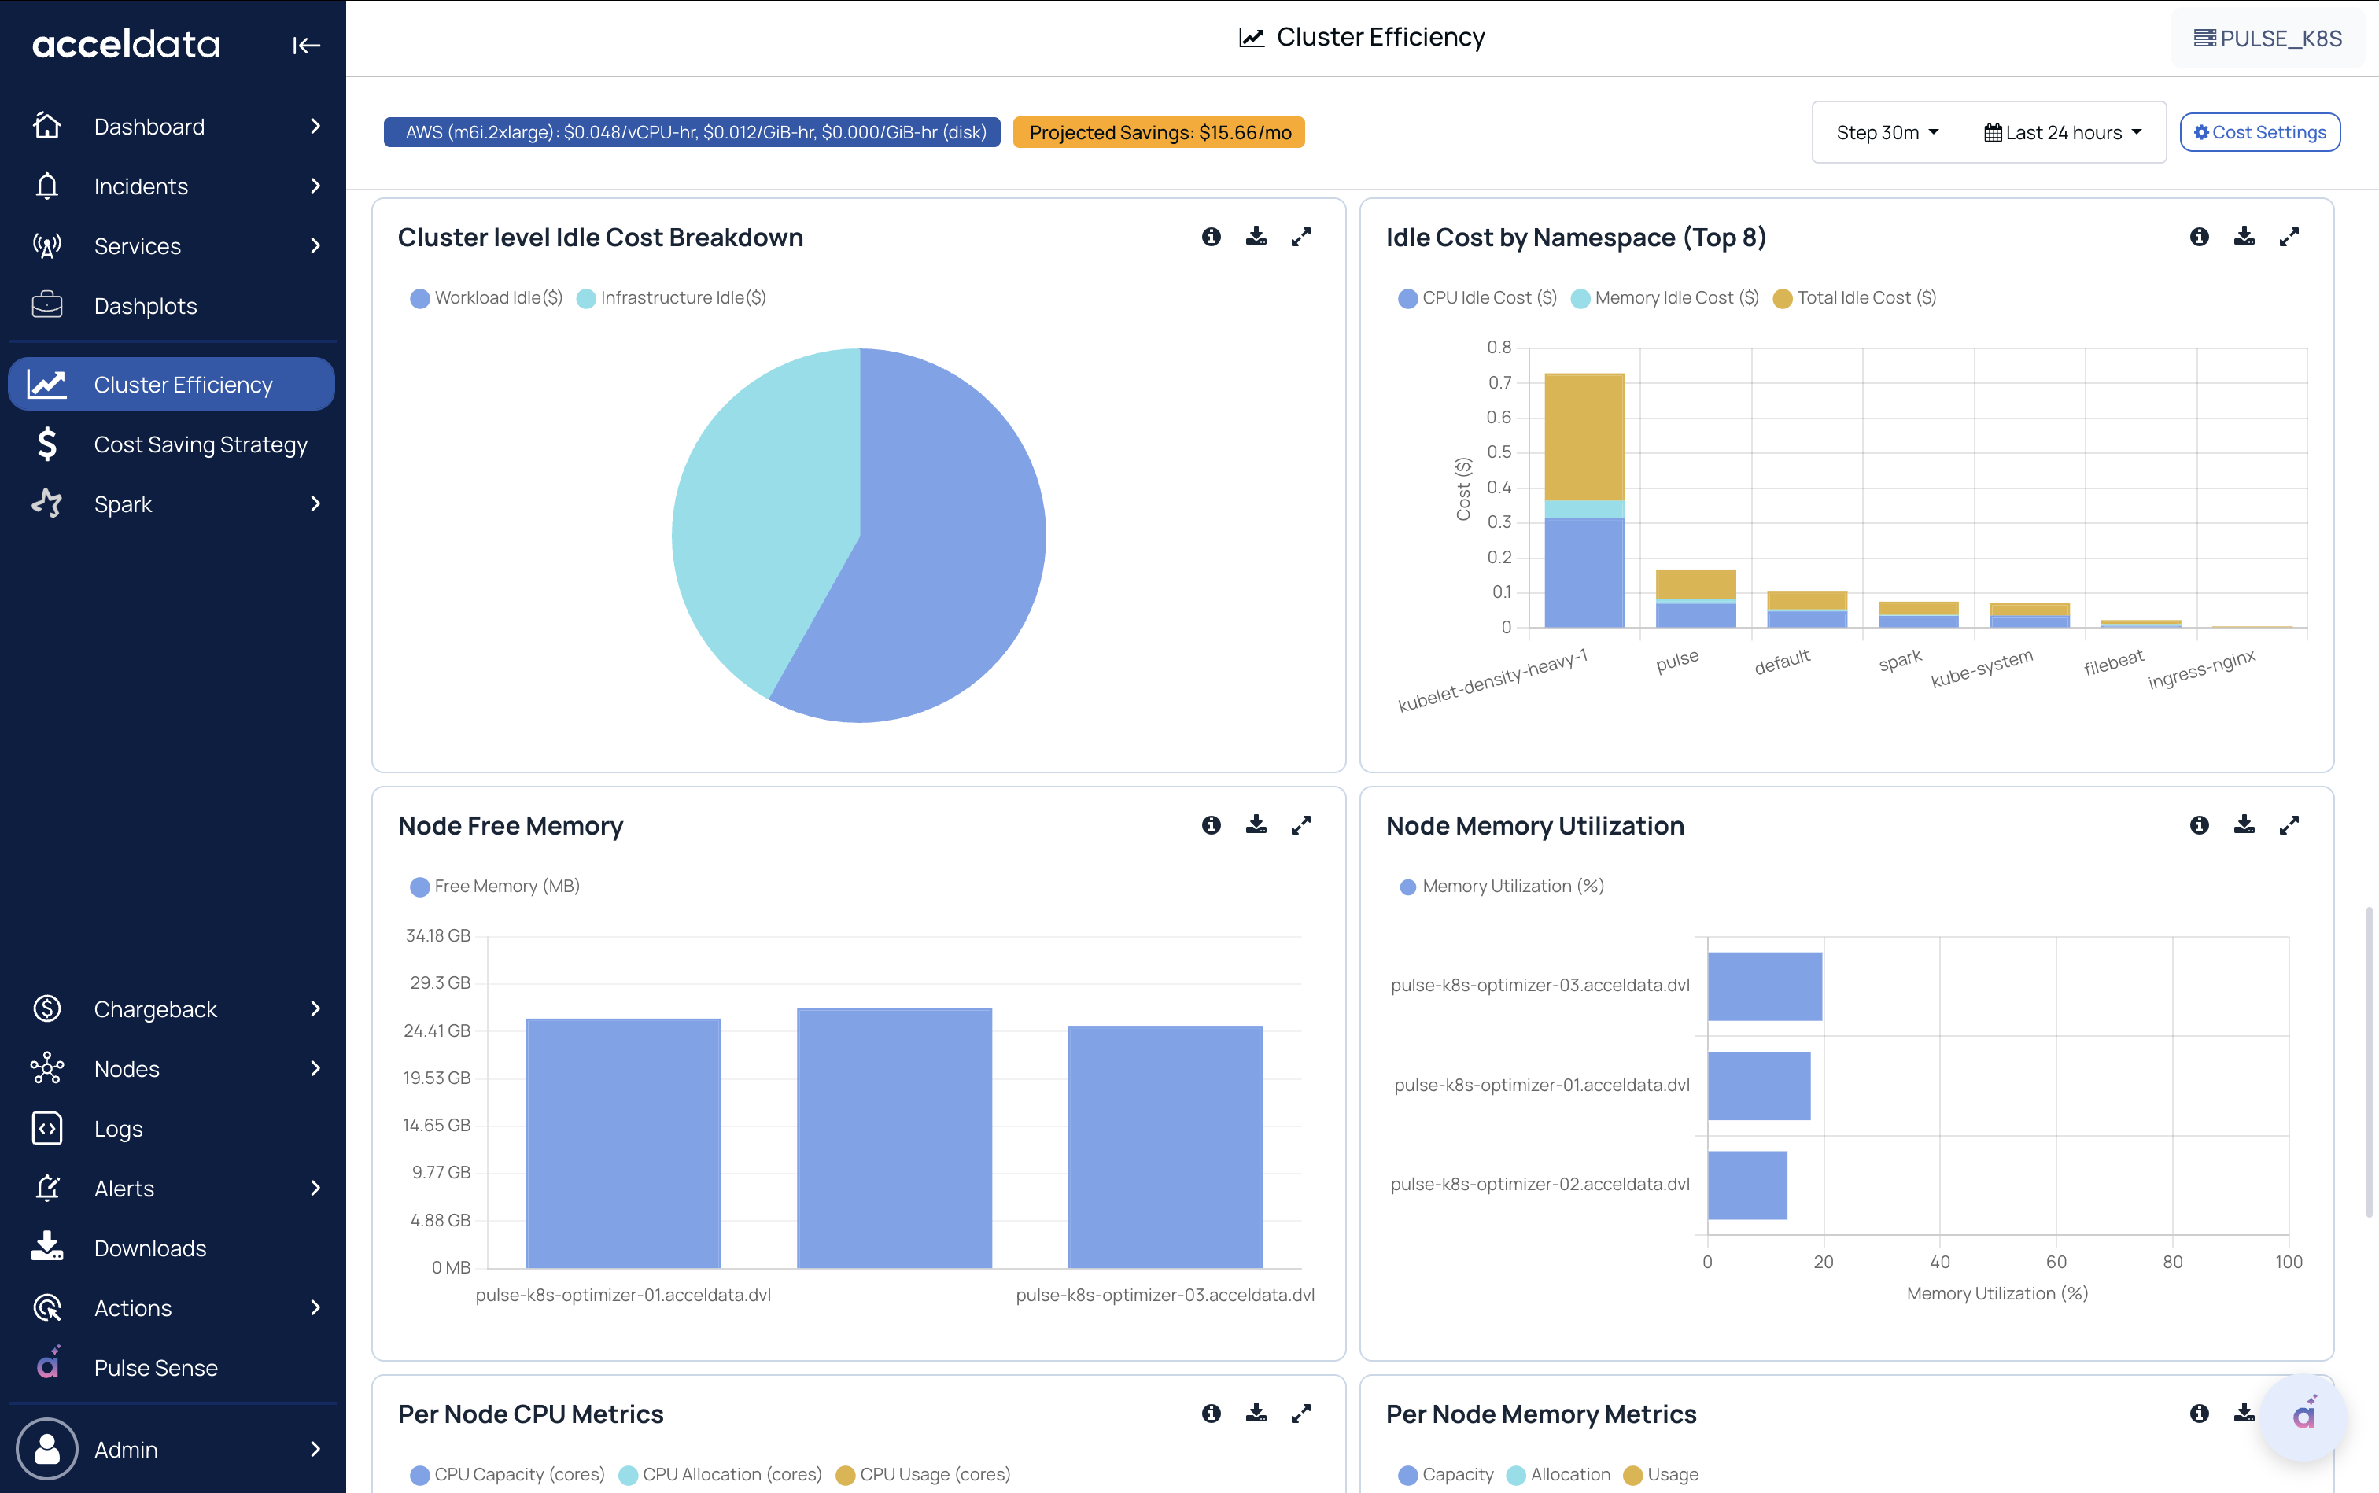Expand the Idle Cost by Namespace chart fullscreen
The width and height of the screenshot is (2379, 1493).
click(x=2289, y=236)
